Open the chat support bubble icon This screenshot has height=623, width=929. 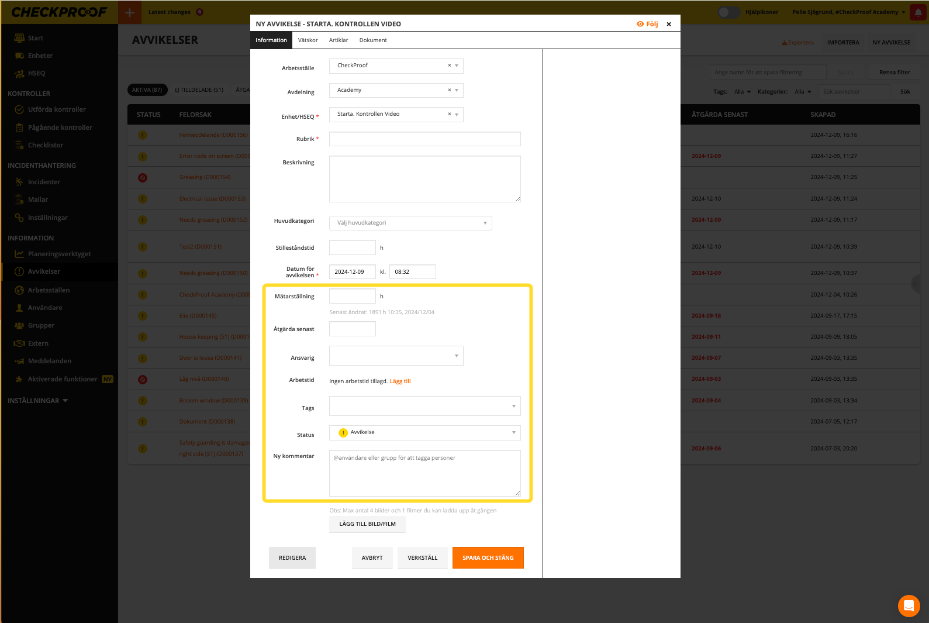909,605
